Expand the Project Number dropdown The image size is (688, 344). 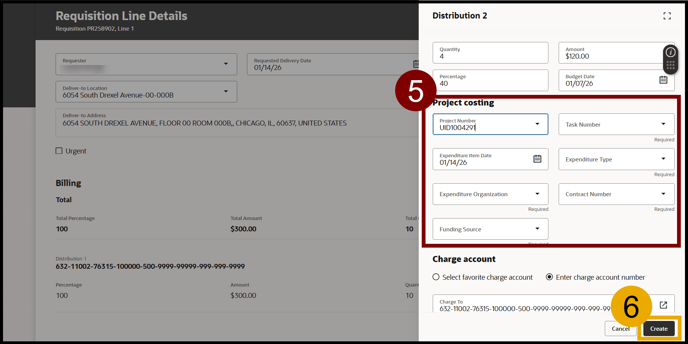537,124
